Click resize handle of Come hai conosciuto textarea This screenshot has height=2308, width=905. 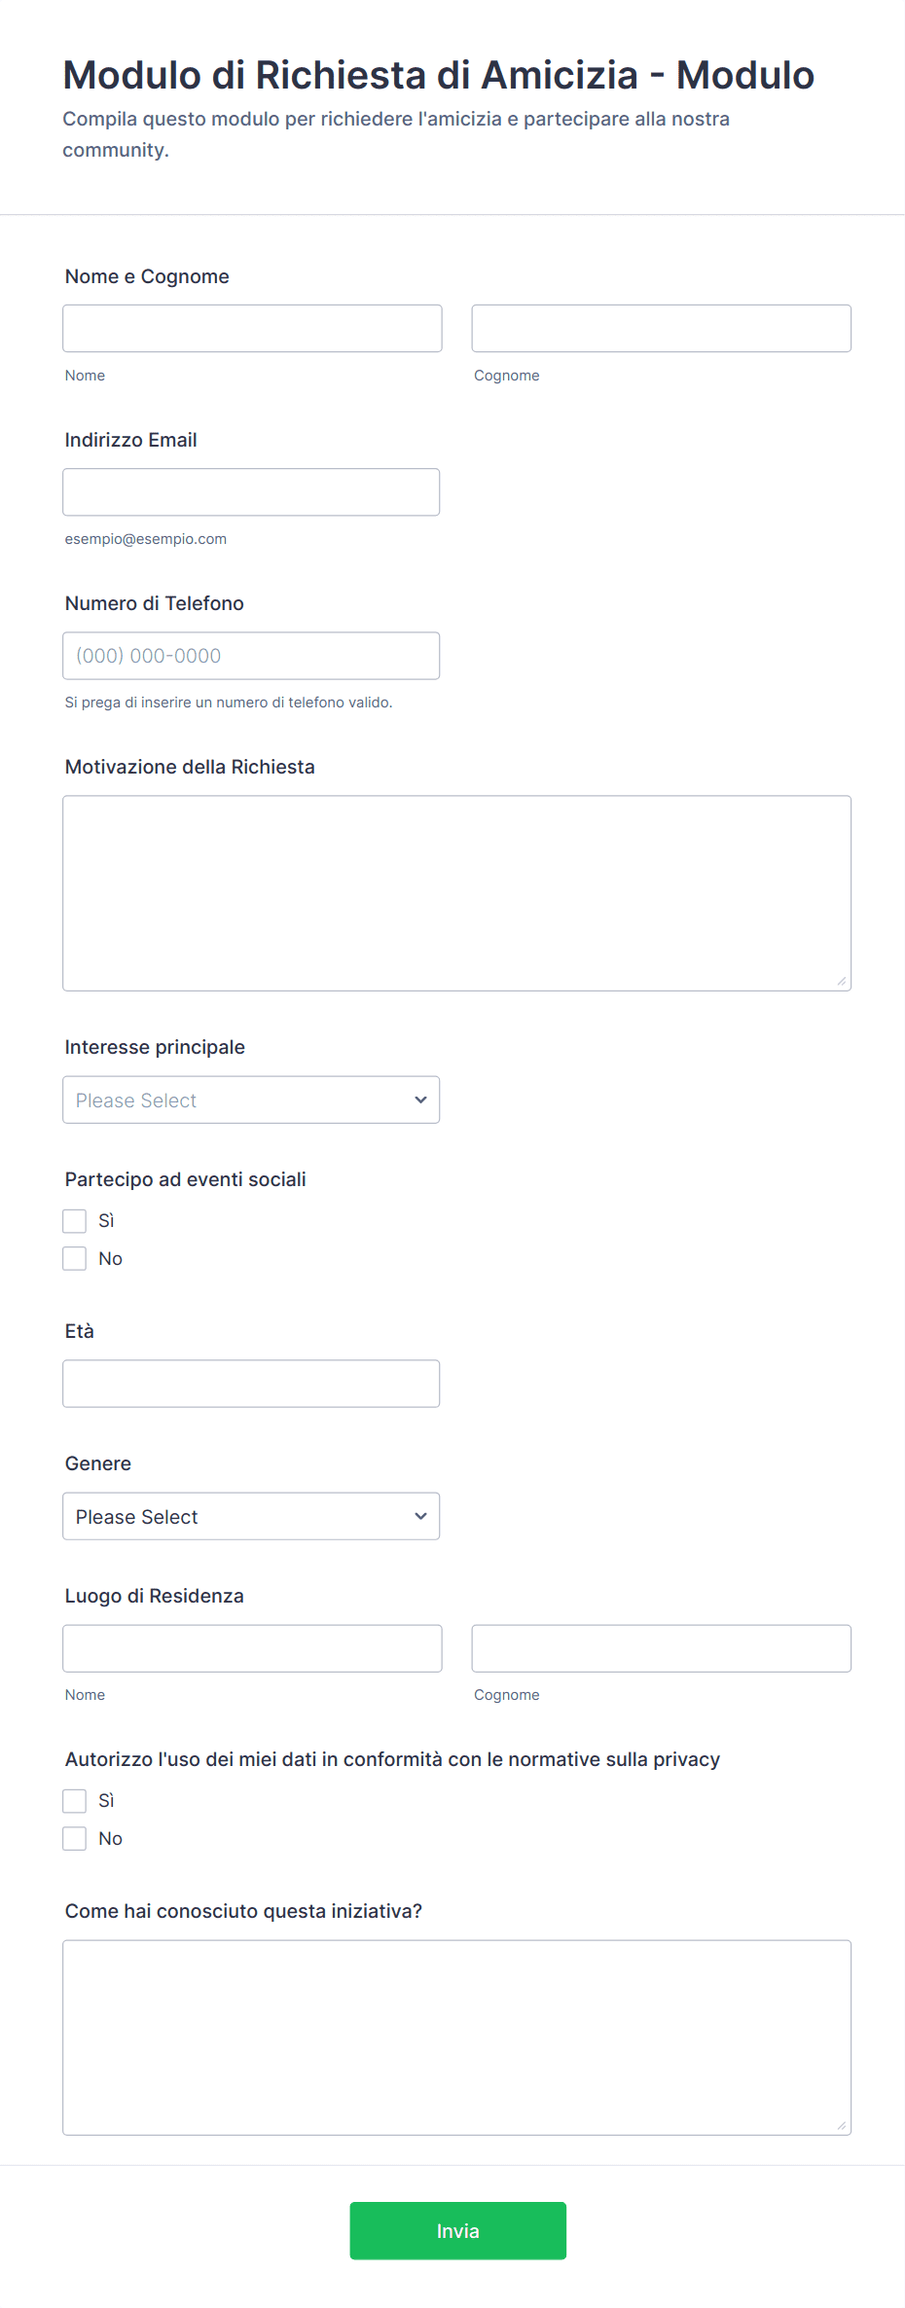click(842, 2125)
